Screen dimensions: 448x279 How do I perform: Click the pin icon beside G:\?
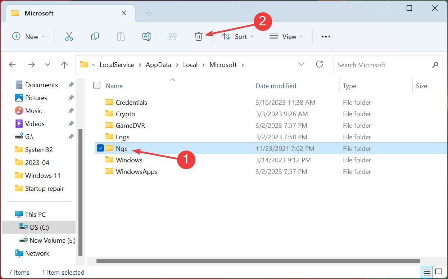click(71, 137)
